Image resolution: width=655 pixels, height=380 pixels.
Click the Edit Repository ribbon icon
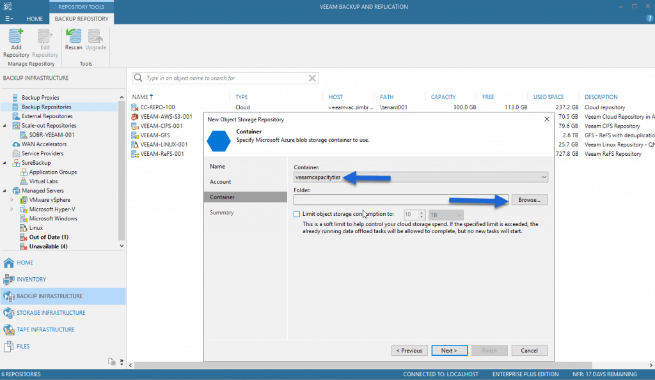45,43
